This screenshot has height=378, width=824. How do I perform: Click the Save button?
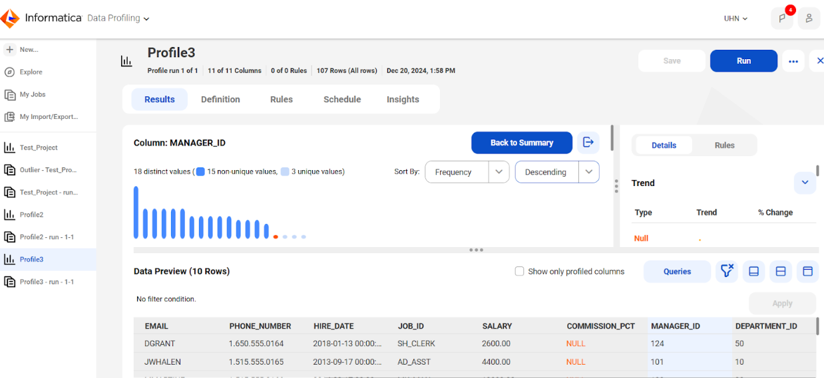(x=672, y=61)
